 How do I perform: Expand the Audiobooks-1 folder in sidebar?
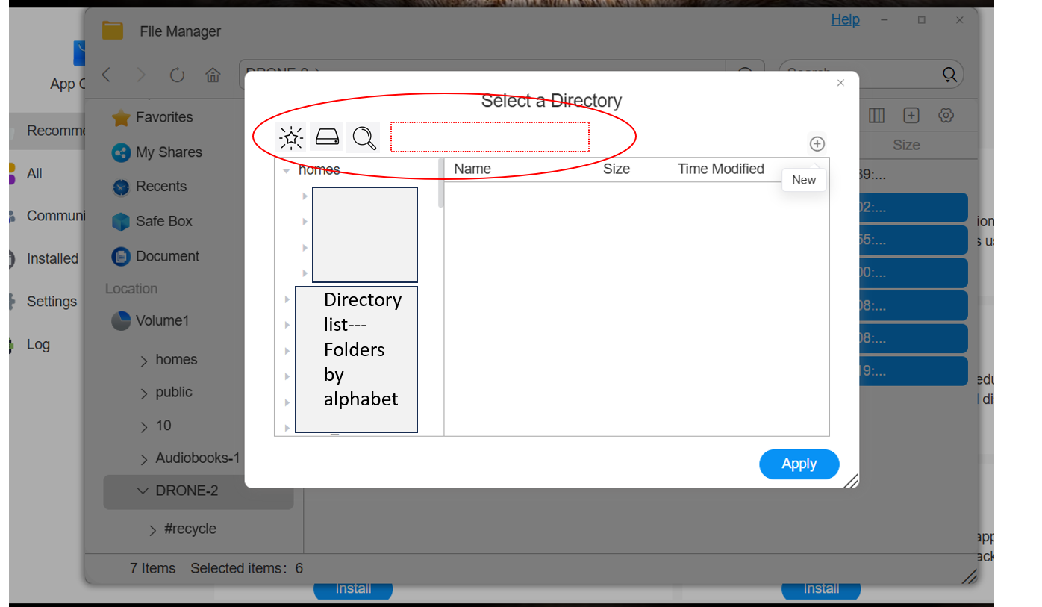pyautogui.click(x=144, y=459)
